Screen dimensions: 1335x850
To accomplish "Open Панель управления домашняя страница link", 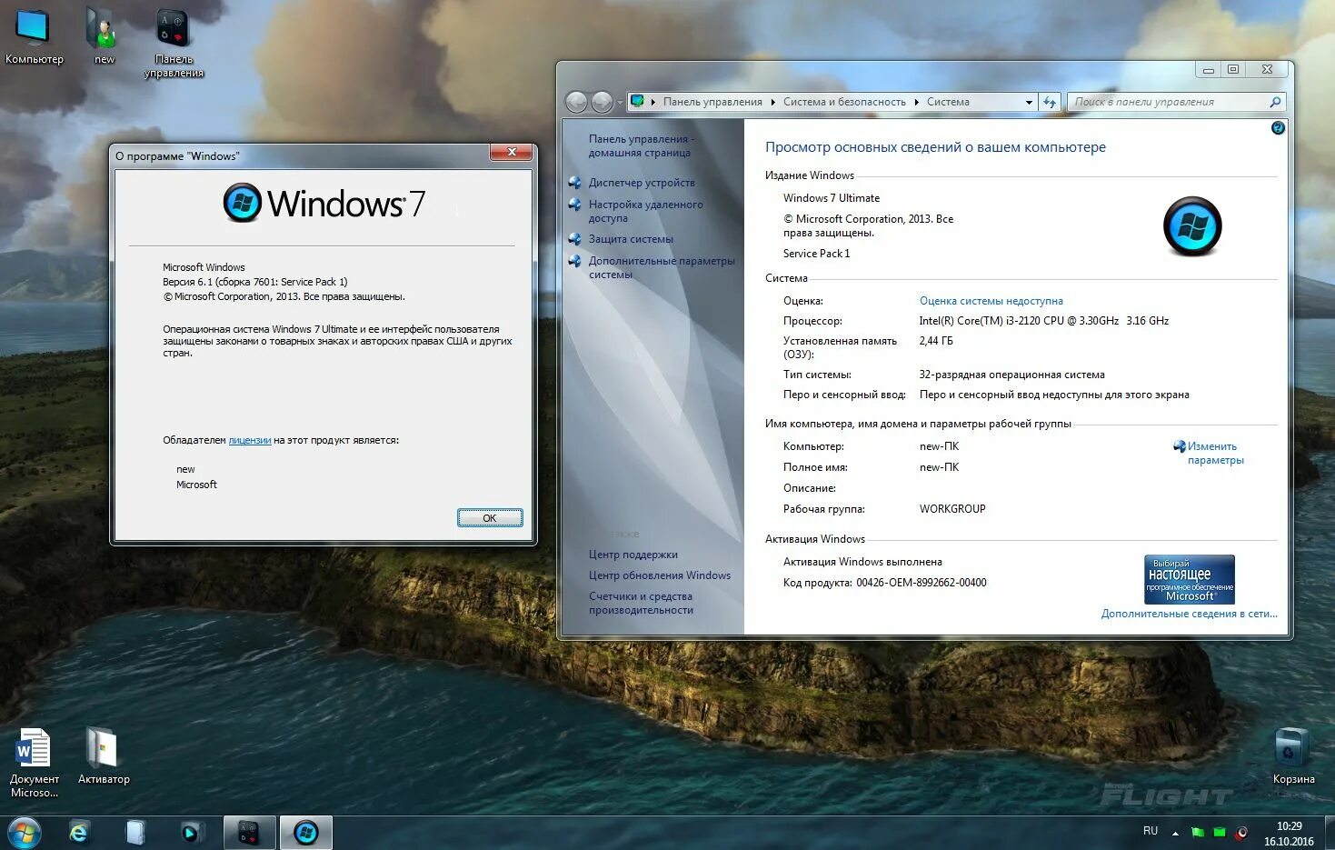I will tap(641, 145).
